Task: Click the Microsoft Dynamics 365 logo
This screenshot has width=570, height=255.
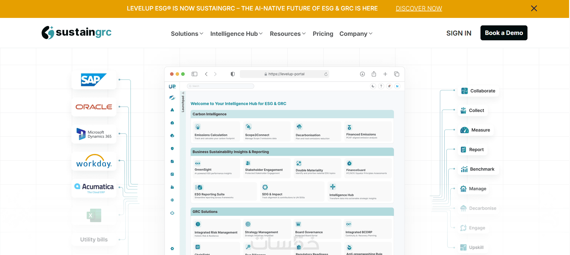Action: (94, 134)
